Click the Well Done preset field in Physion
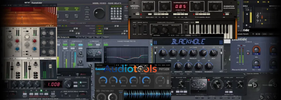 click(x=105, y=65)
